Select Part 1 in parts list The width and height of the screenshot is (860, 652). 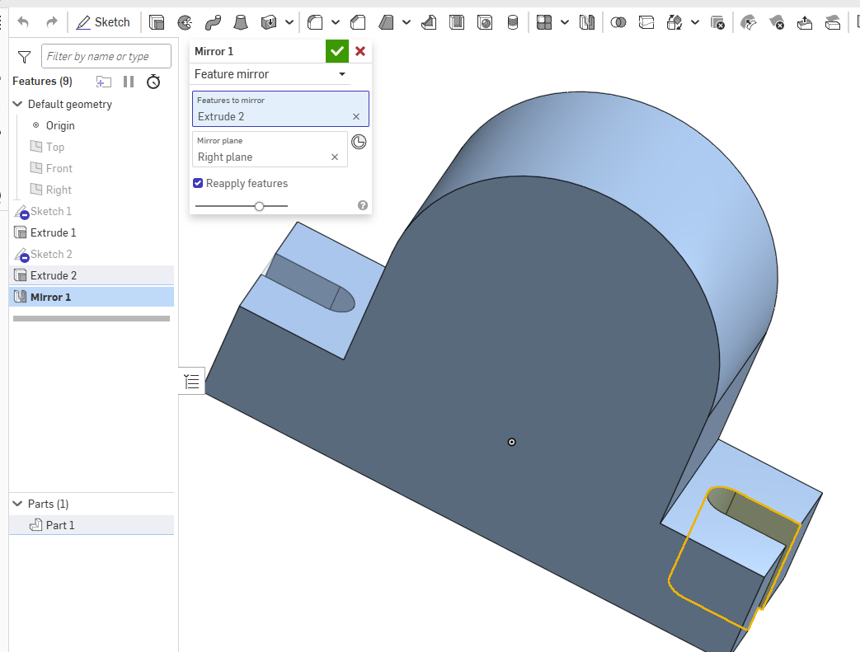coord(60,525)
